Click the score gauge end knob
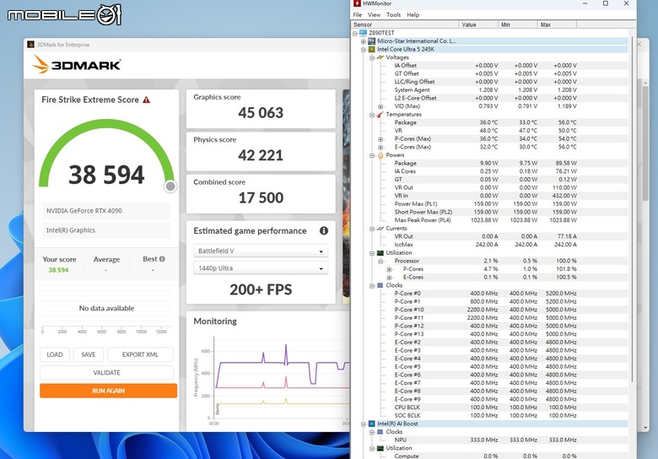658x459 pixels. 170,186
